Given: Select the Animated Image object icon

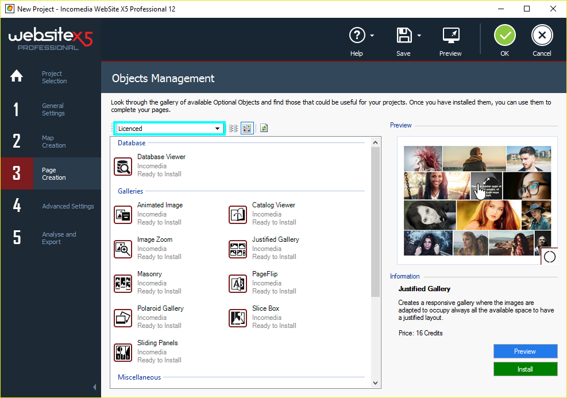Looking at the screenshot, I should 123,215.
